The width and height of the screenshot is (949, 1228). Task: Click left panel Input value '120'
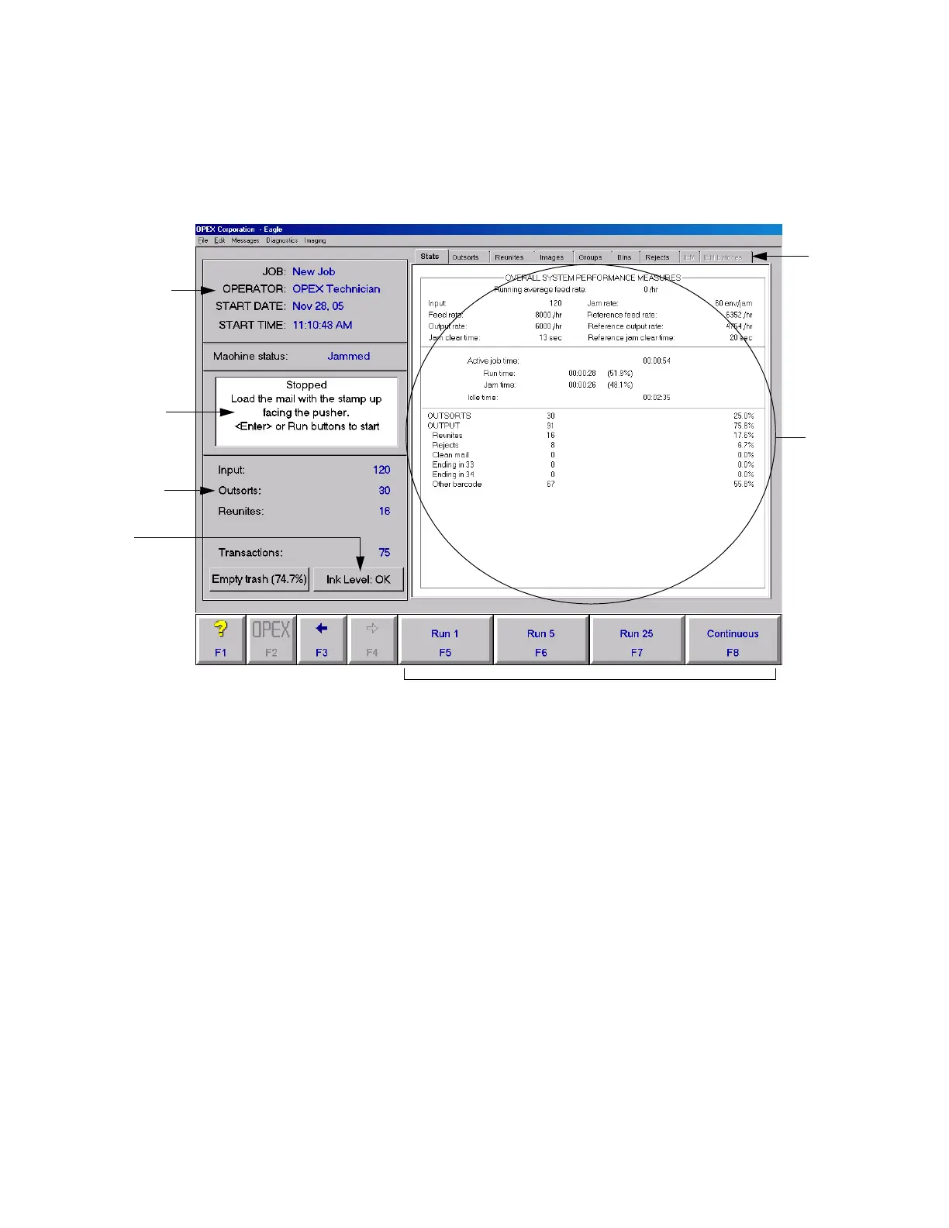click(381, 470)
